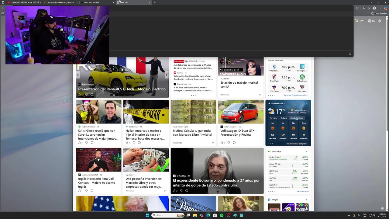389x219 pixels.
Task: Play the Renault 5 E-Tech video
Action: 122,70
